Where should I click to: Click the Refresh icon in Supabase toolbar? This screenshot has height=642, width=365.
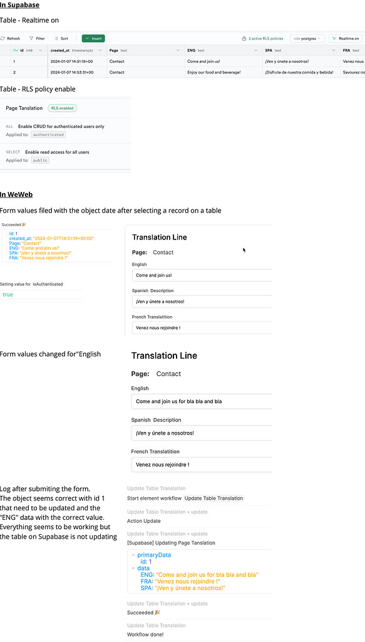tap(3, 38)
